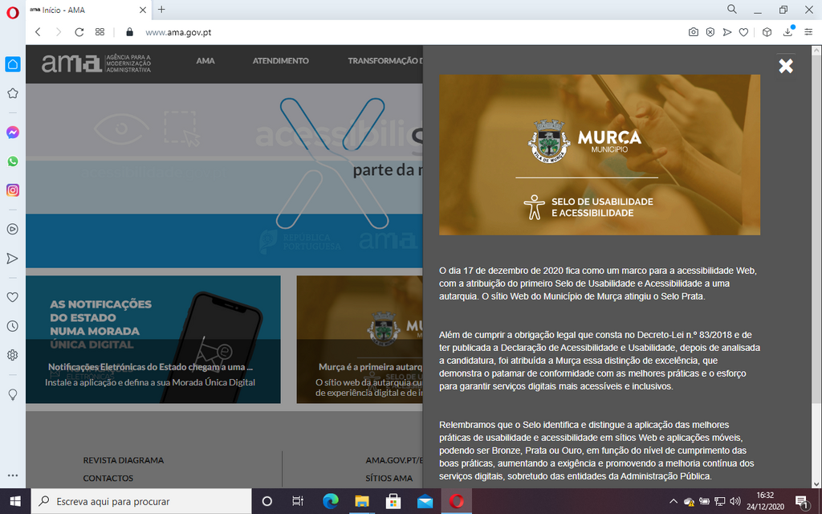Add page to bookmarks with heart icon
822x514 pixels.
tap(743, 32)
